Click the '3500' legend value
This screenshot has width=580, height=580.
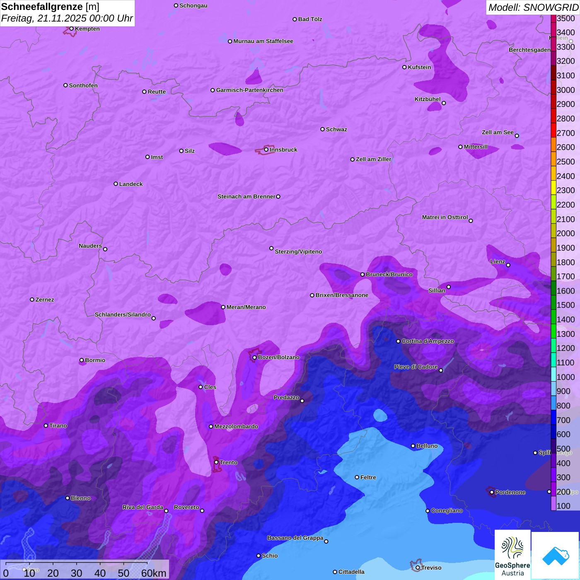[x=566, y=18]
